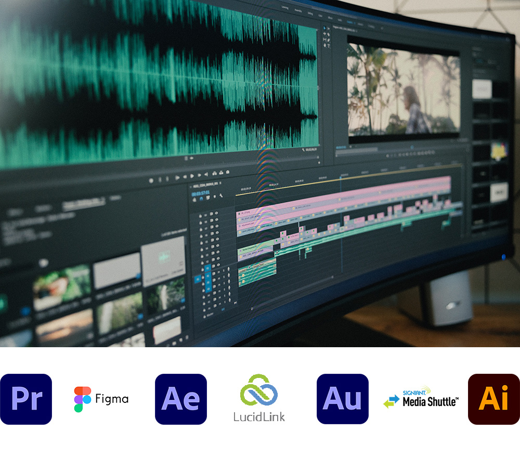Click the Signiant Media Shuttle logo

pos(421,397)
